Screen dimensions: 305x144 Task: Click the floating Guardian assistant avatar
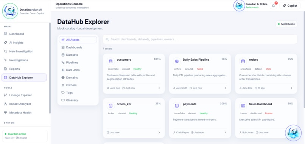[x=293, y=133]
